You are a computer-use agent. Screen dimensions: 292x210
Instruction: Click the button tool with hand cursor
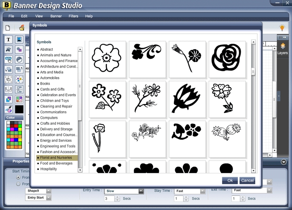tap(8, 60)
